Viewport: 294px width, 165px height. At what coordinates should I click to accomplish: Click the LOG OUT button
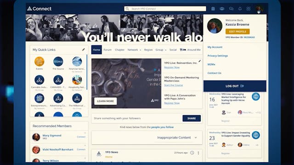tap(235, 86)
